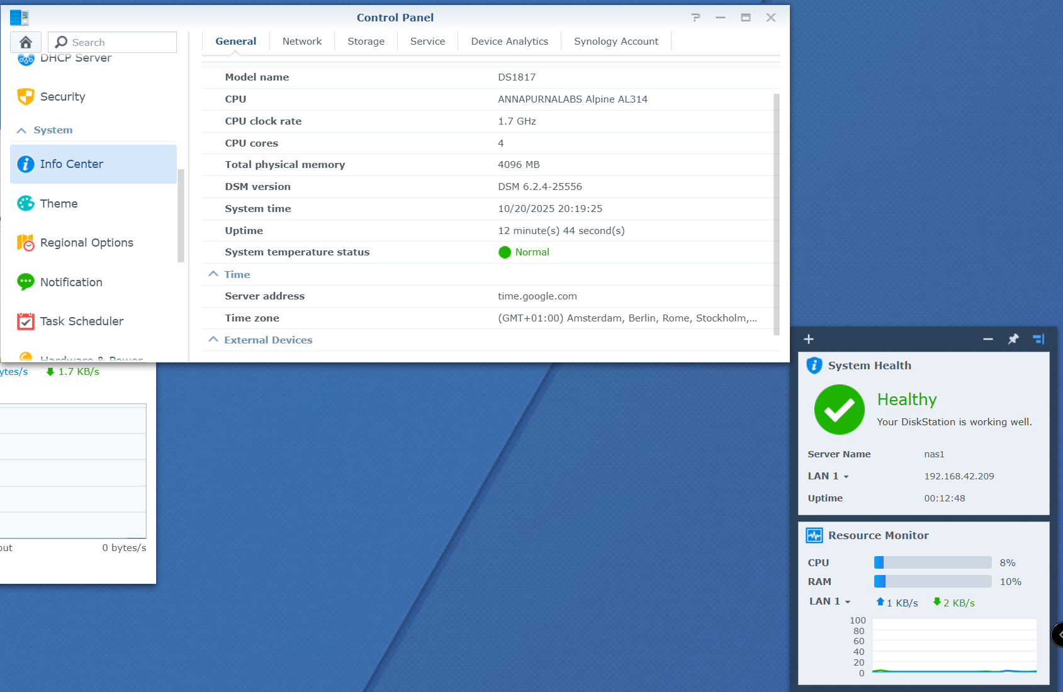This screenshot has width=1063, height=692.
Task: Open Notification settings
Action: pyautogui.click(x=71, y=282)
